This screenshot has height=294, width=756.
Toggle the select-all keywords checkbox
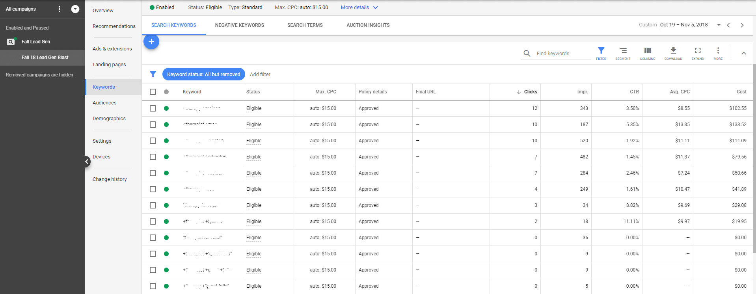[x=153, y=92]
